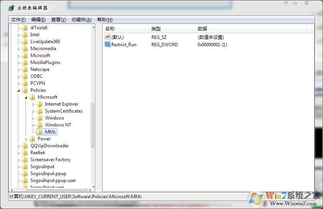
Task: Click the Screensaver Factory folder icon
Action: click(25, 160)
